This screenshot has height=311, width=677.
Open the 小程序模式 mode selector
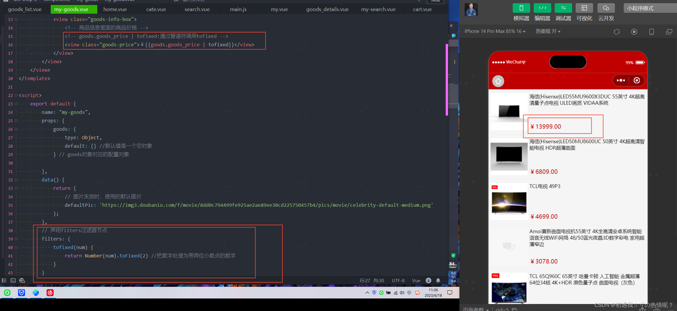click(650, 8)
